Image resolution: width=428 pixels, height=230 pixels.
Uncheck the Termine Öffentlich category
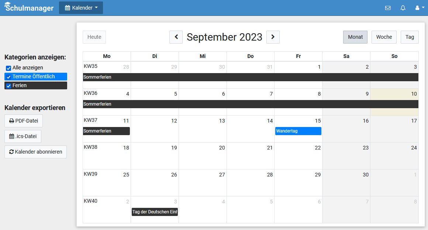pyautogui.click(x=8, y=77)
